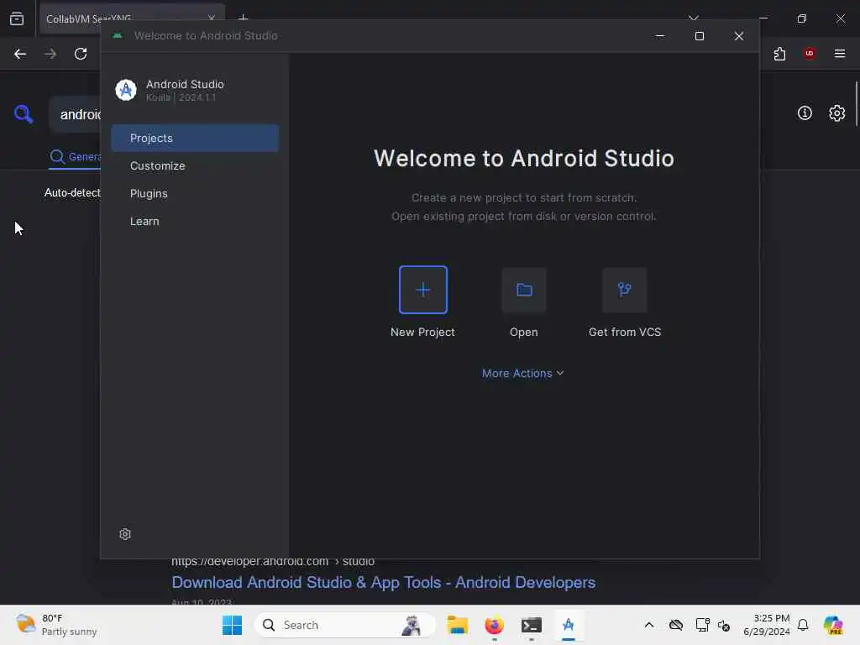Reload the browser page
860x645 pixels.
click(81, 54)
